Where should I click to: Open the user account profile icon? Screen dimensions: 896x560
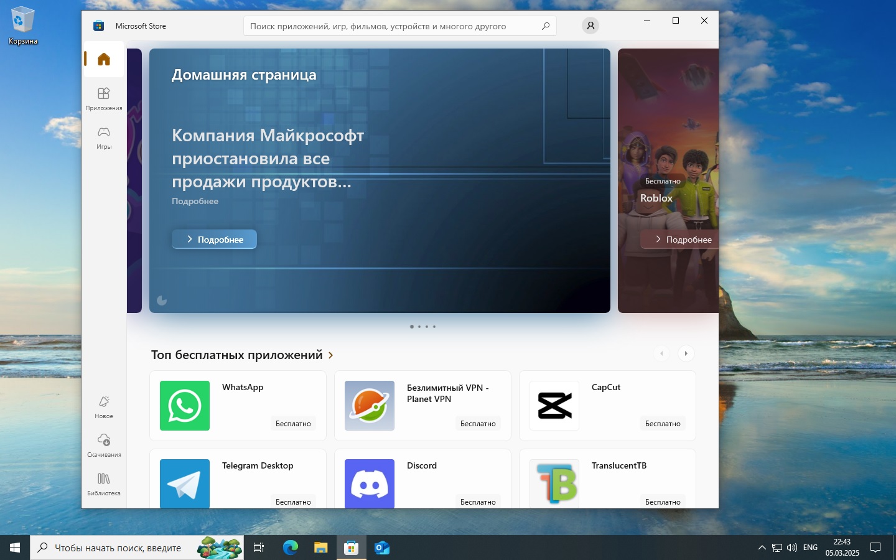[590, 26]
